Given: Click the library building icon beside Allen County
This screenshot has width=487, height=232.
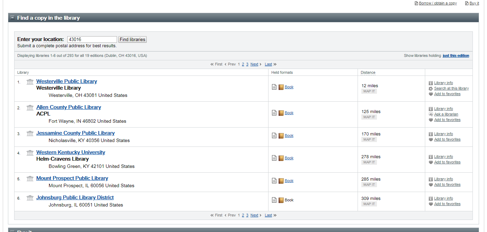Looking at the screenshot, I should [x=30, y=108].
